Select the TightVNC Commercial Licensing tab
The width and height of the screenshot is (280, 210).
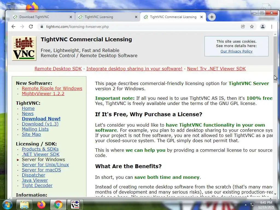coord(173,17)
